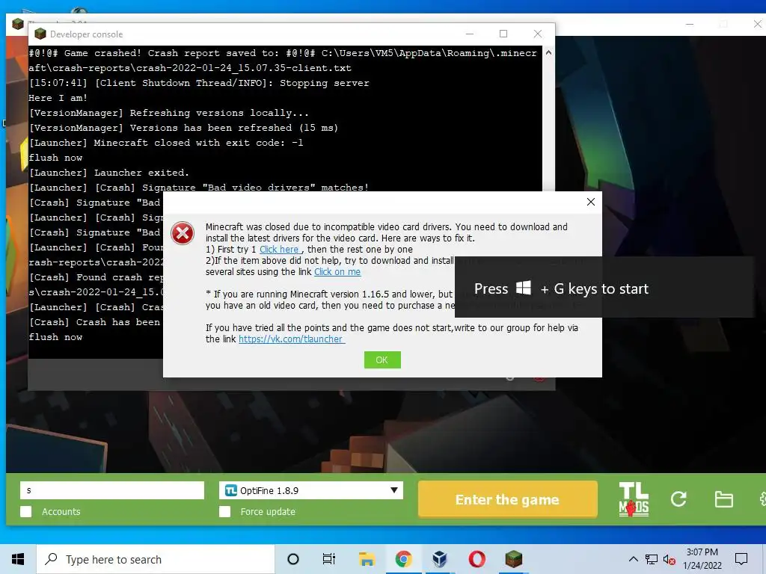Open Task View on the taskbar
The width and height of the screenshot is (766, 574).
coord(329,559)
